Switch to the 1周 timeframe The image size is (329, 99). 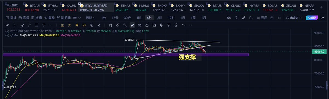point(193,18)
